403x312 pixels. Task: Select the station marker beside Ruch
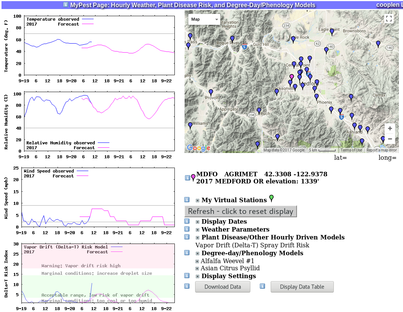(259, 111)
